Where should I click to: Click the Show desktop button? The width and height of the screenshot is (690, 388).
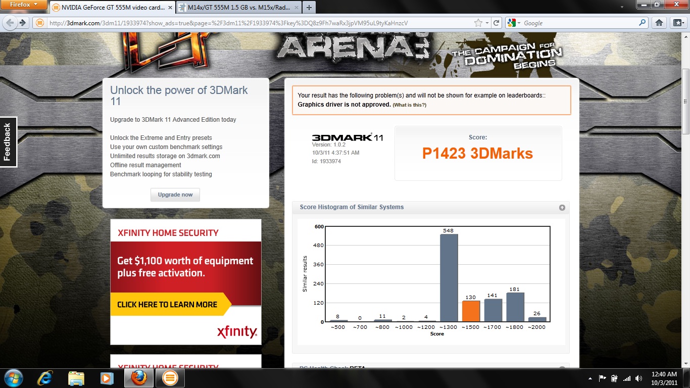686,378
